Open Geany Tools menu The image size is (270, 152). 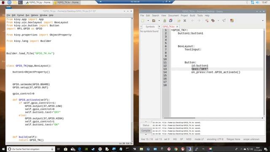[200, 16]
